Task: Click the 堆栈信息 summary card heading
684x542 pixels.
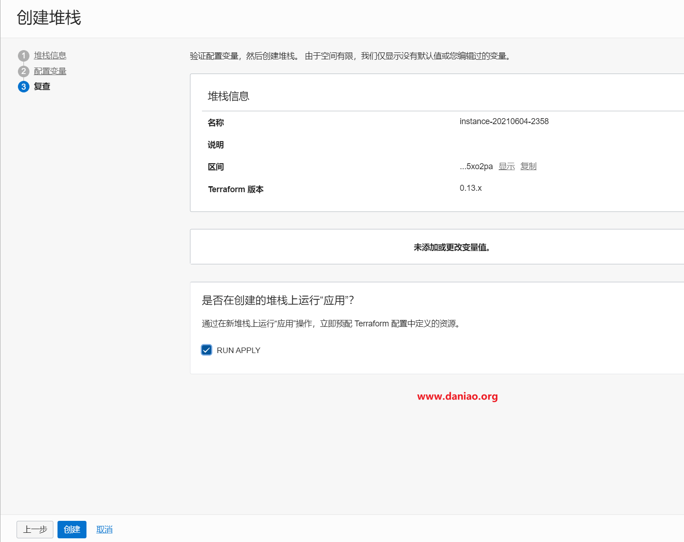Action: [228, 96]
